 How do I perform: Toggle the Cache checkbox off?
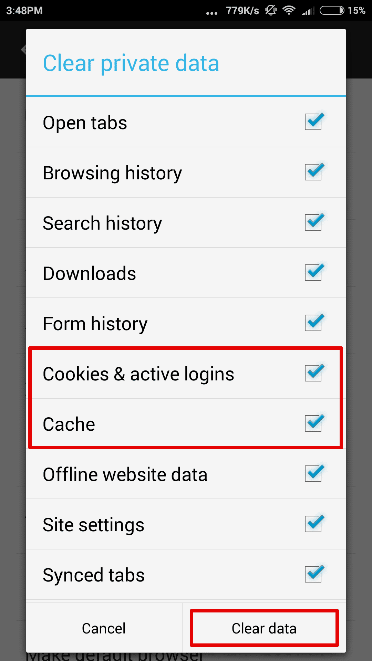(x=313, y=423)
